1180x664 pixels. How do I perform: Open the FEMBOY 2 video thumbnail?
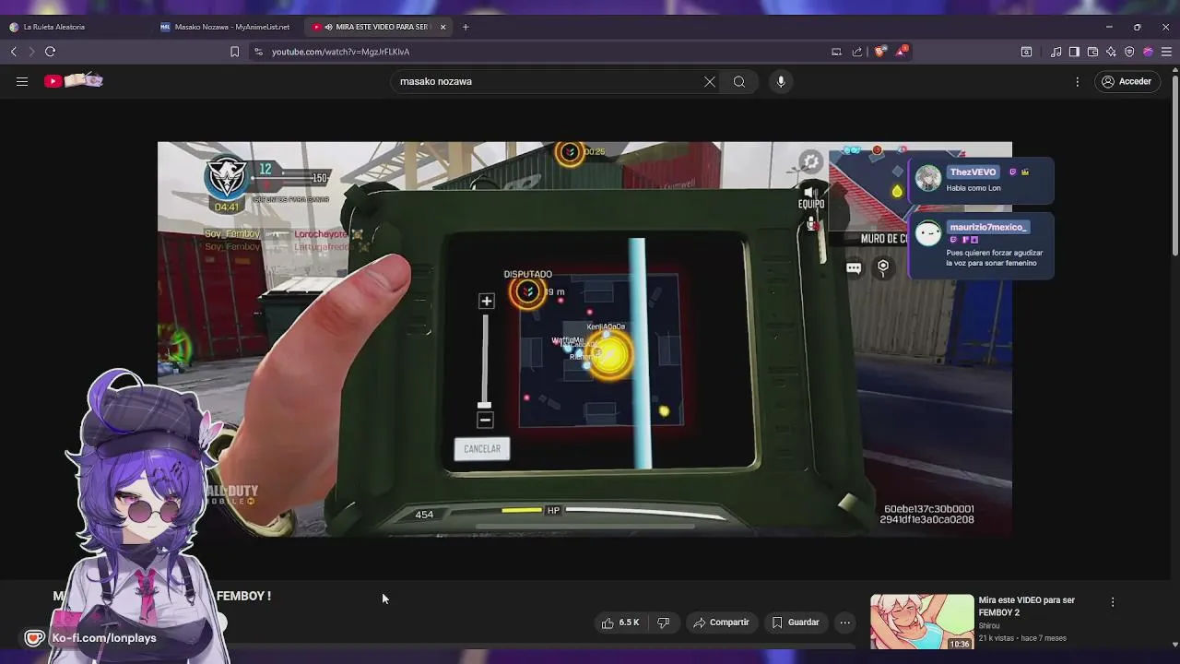922,622
